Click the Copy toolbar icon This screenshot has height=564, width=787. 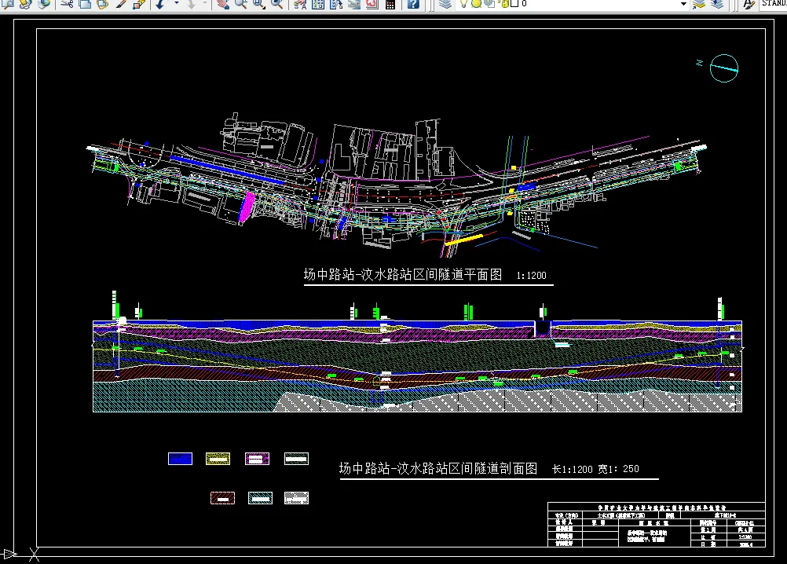(x=85, y=4)
